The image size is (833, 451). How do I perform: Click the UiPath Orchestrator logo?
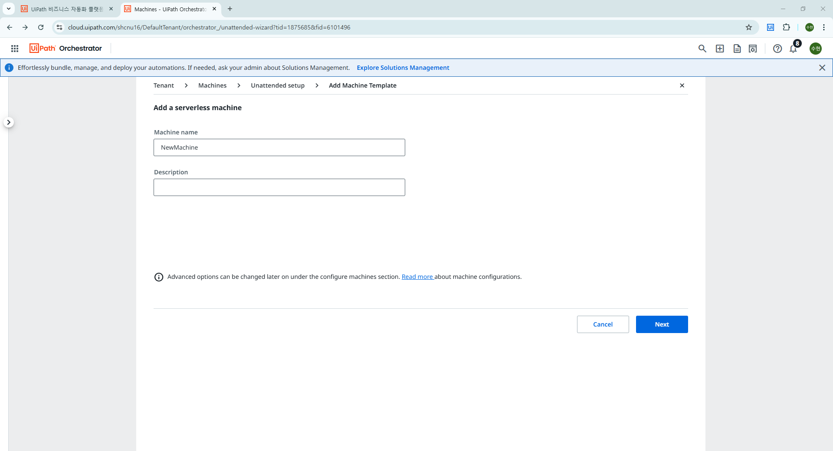pyautogui.click(x=66, y=48)
